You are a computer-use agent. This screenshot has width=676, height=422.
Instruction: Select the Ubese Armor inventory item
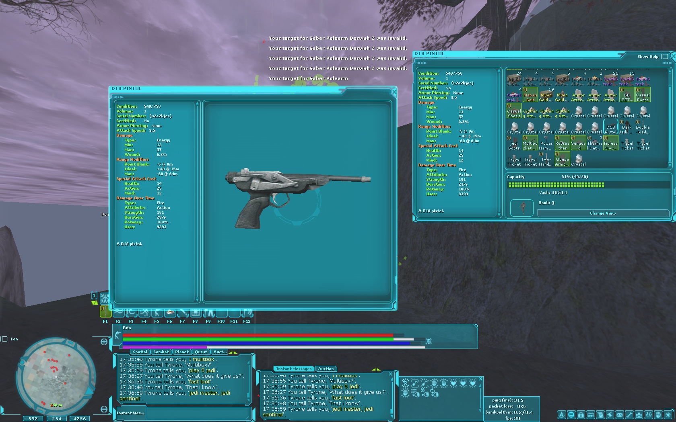click(x=562, y=159)
